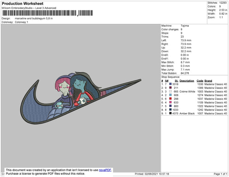The width and height of the screenshot is (229, 177).
Task: Click the 'Printed: 02/06/2021 10.57.18' footer text
Action: [x=152, y=174]
